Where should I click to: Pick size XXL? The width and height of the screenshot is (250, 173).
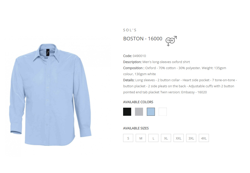pos(179,138)
